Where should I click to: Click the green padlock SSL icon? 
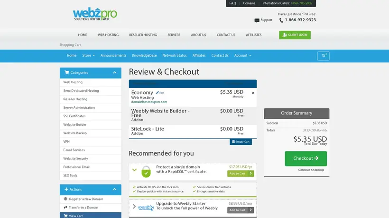pos(146,172)
